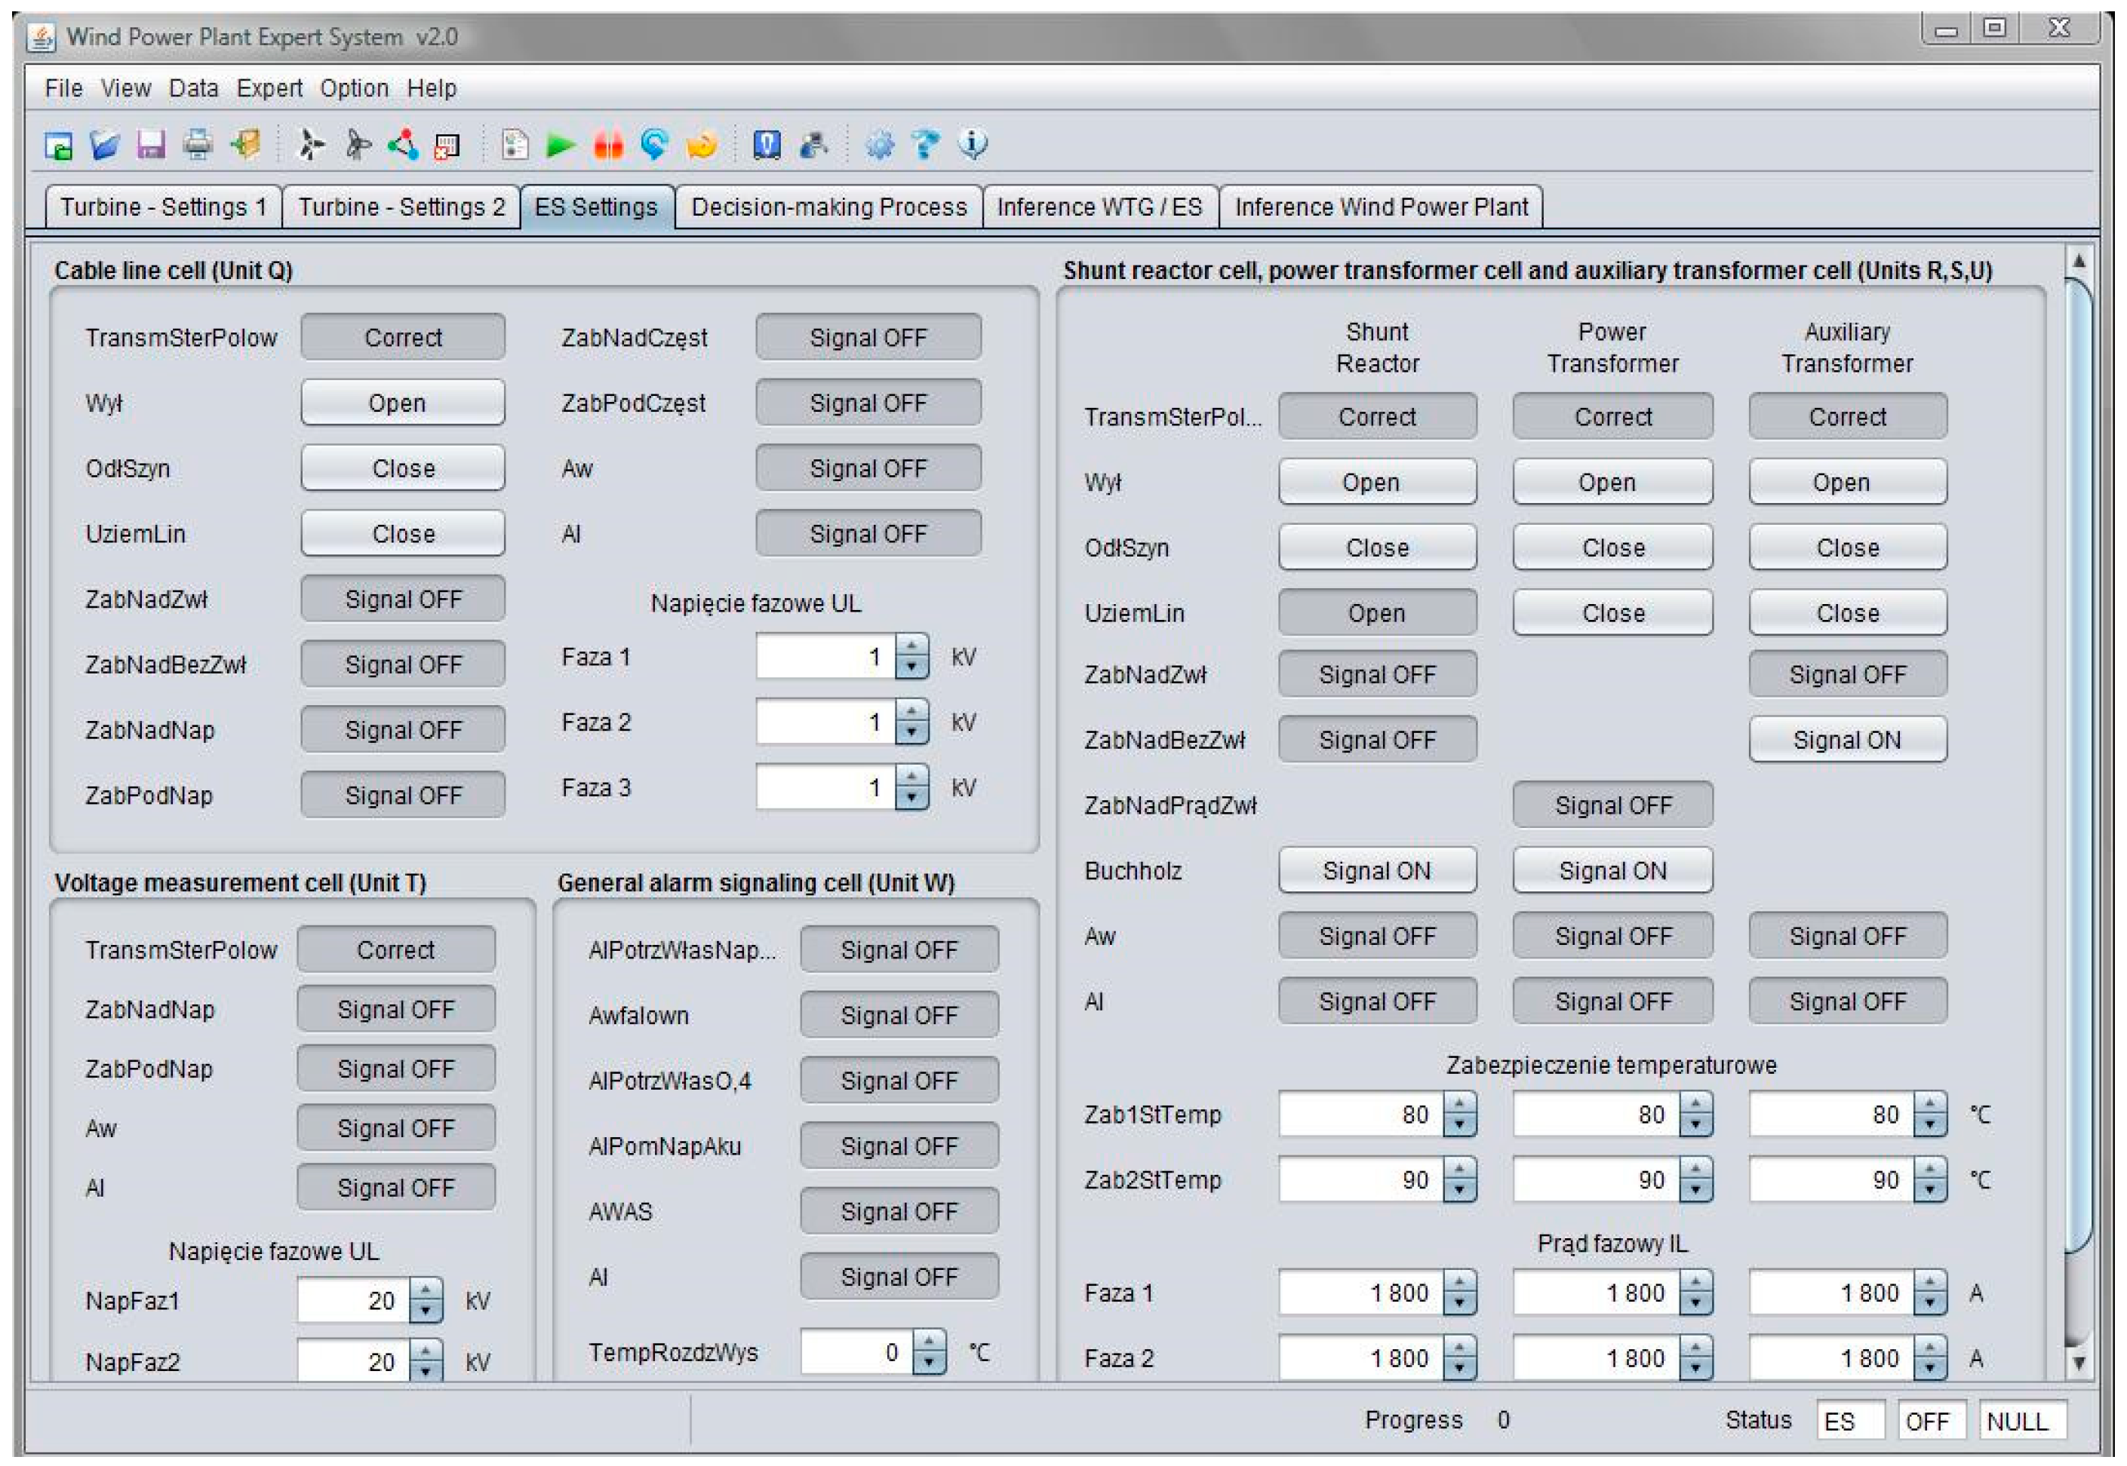Decrease Shunt Reactor Zab1StTemp spinner value
Image resolution: width=2127 pixels, height=1466 pixels.
coord(1459,1125)
